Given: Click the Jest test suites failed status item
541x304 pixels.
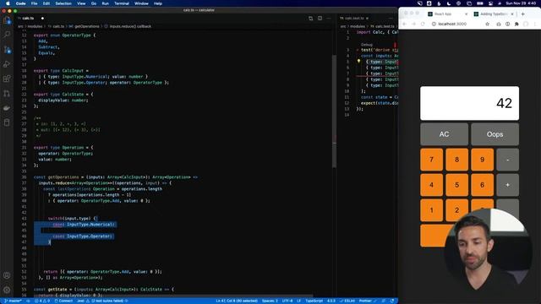Looking at the screenshot, I should (x=102, y=301).
